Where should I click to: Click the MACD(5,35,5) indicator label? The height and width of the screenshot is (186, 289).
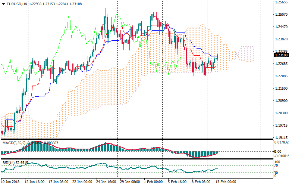13,143
